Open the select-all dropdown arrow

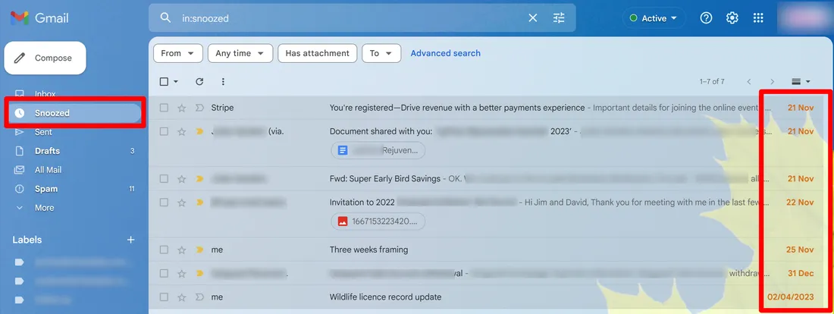[x=176, y=82]
